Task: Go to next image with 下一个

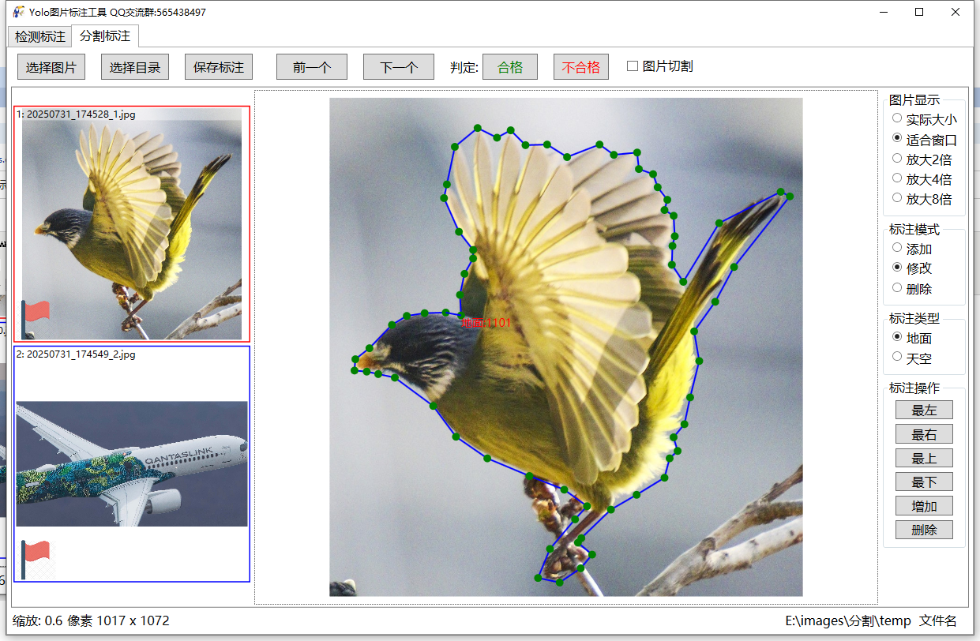Action: point(399,67)
